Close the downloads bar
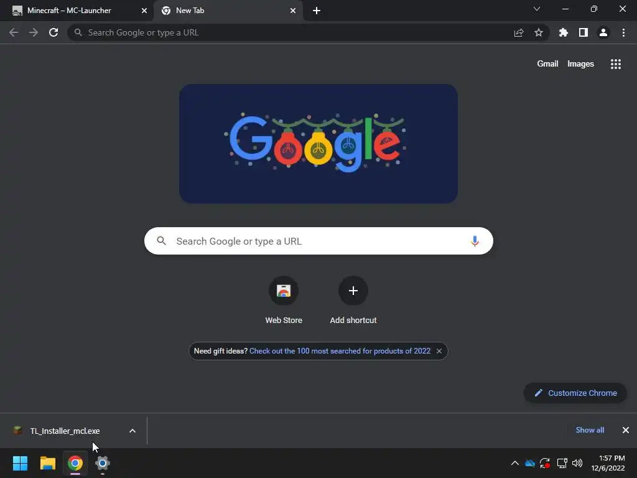Viewport: 637px width, 478px height. tap(626, 430)
